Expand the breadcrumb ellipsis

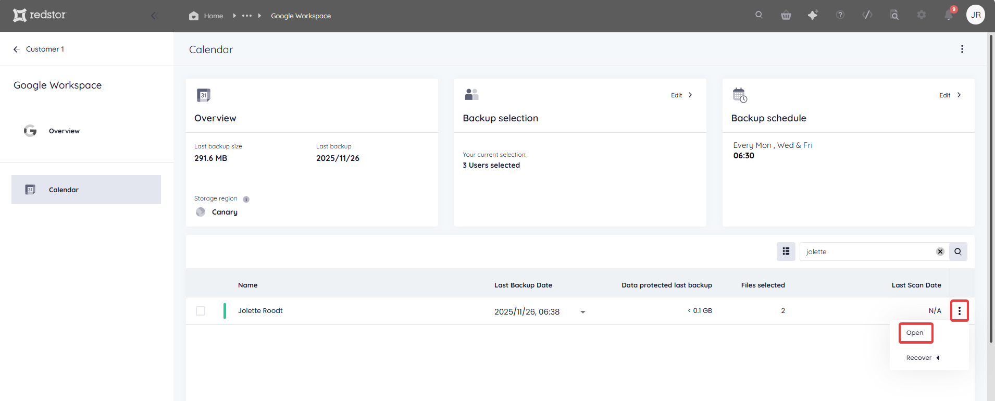coord(247,16)
